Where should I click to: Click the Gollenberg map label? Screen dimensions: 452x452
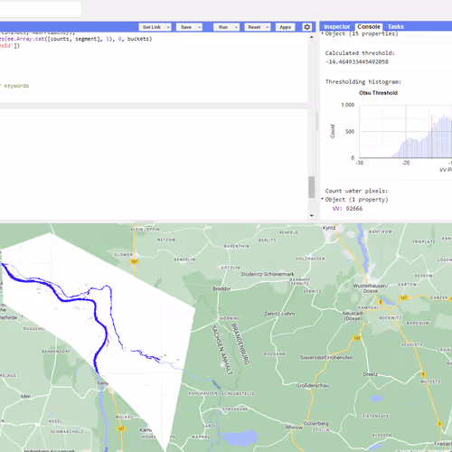pos(315,424)
